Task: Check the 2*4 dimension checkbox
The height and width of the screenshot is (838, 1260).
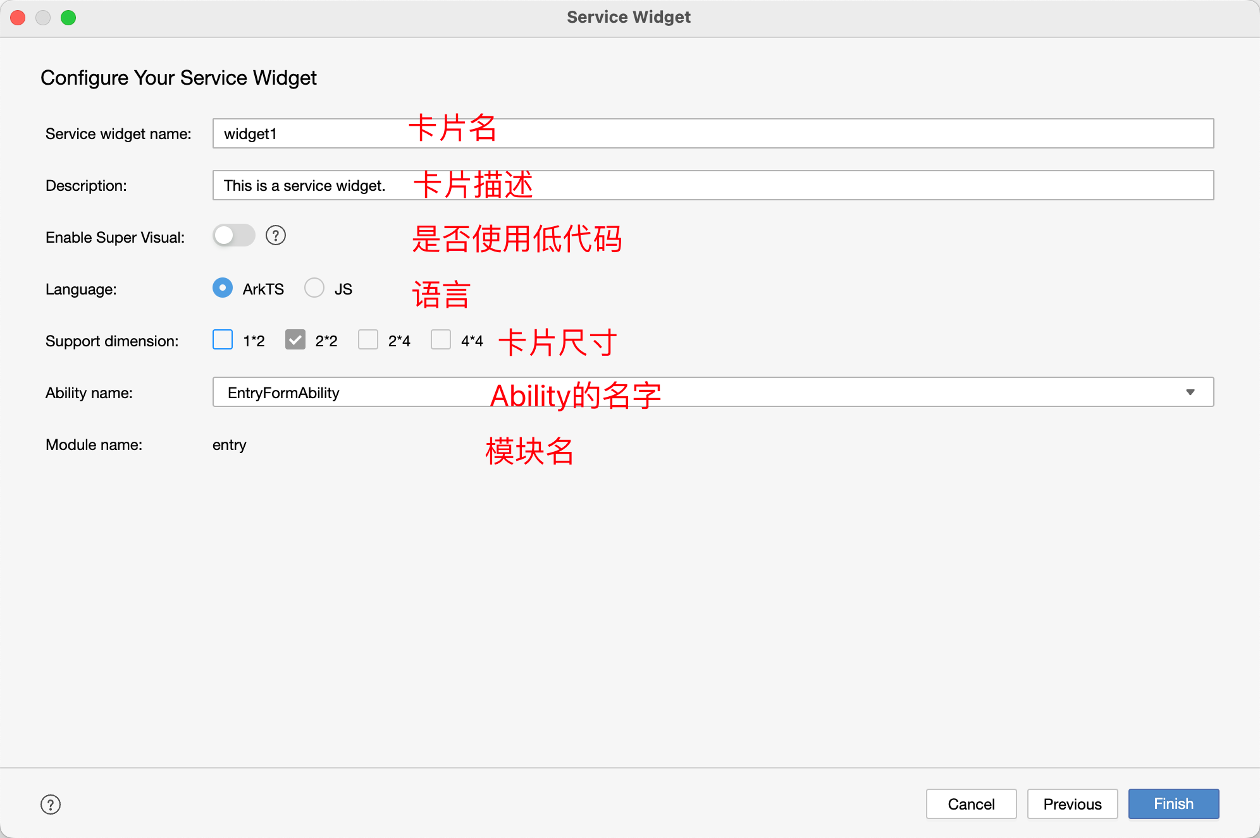Action: [x=368, y=340]
